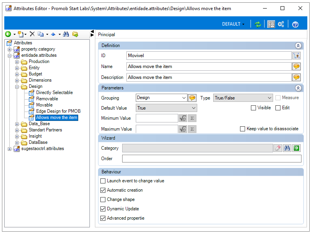Click the green refresh arrows icon
The height and width of the screenshot is (234, 312).
click(258, 24)
